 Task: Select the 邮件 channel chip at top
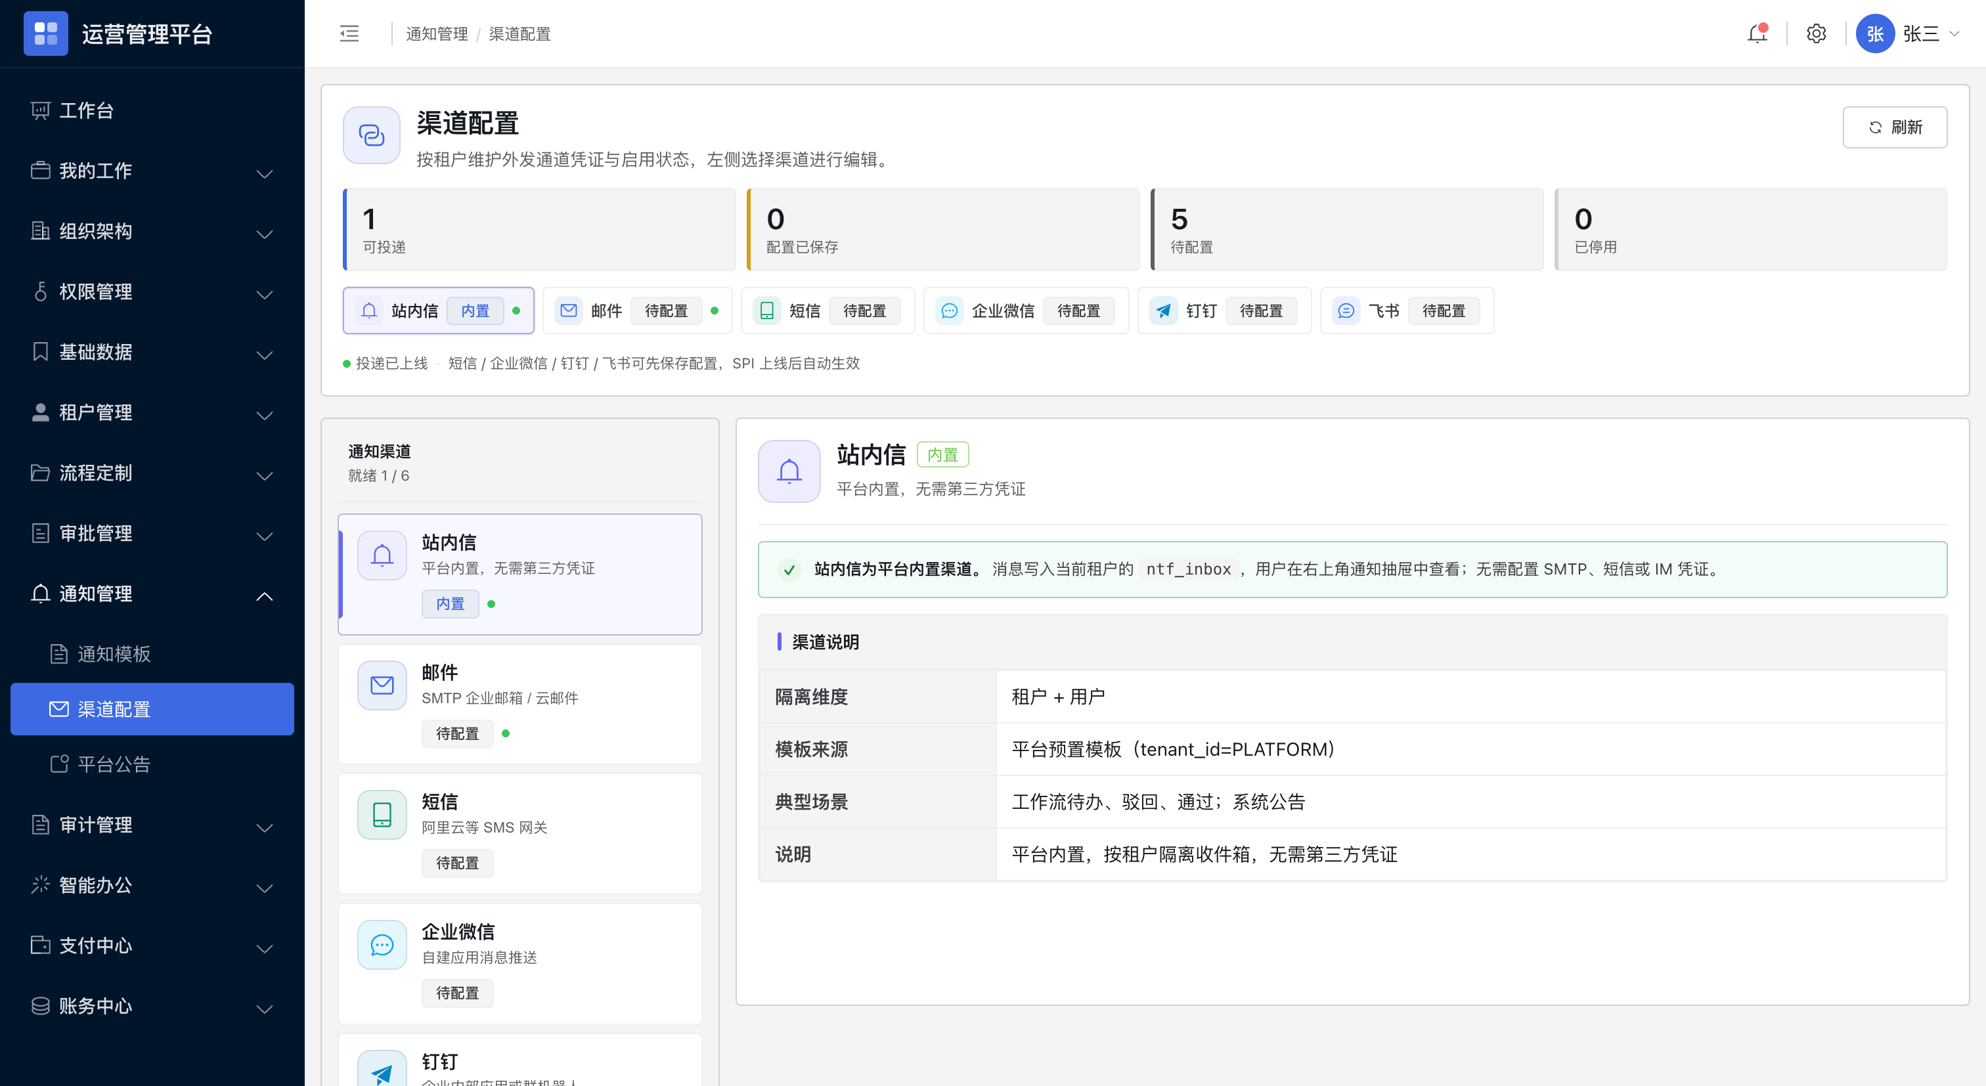(637, 311)
